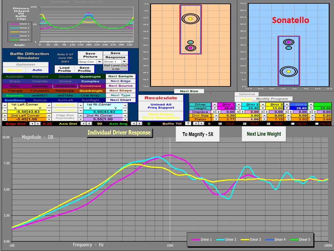The width and height of the screenshot is (334, 251).
Task: Click the Axis Dist right arrow
Action: [89, 123]
